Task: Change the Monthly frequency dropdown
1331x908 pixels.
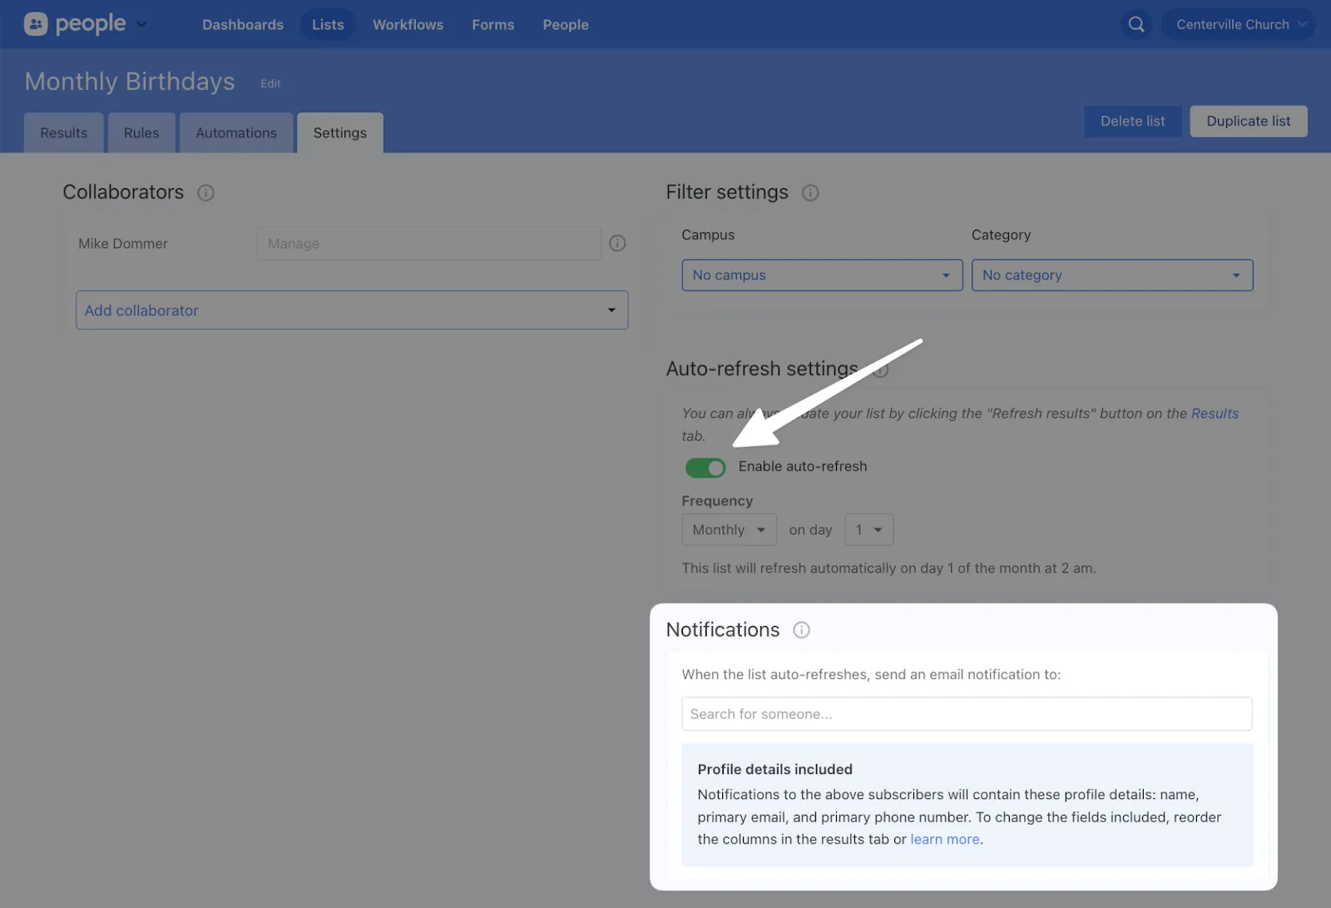Action: [729, 530]
